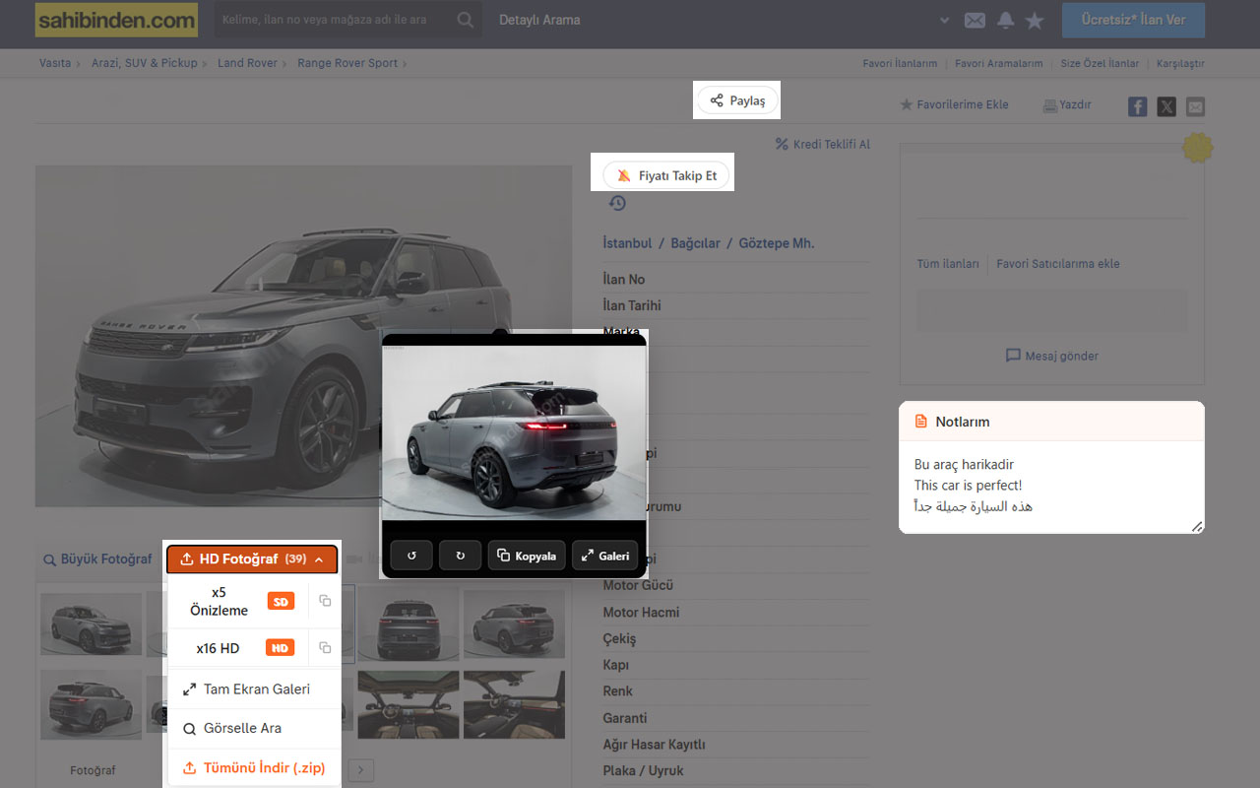
Task: Go to Arazi, SUV & Pickup breadcrumb
Action: point(145,63)
